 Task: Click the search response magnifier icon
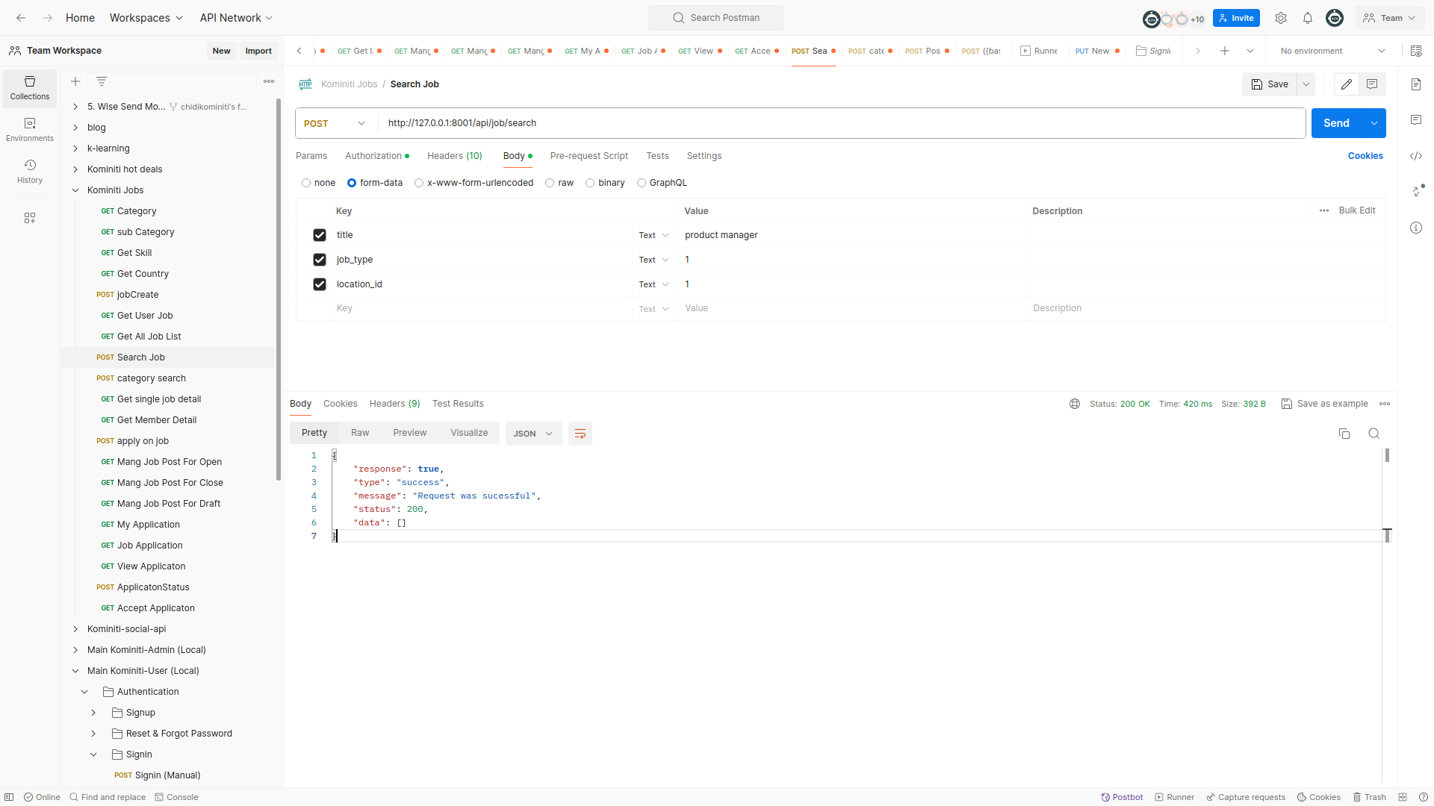(x=1374, y=434)
